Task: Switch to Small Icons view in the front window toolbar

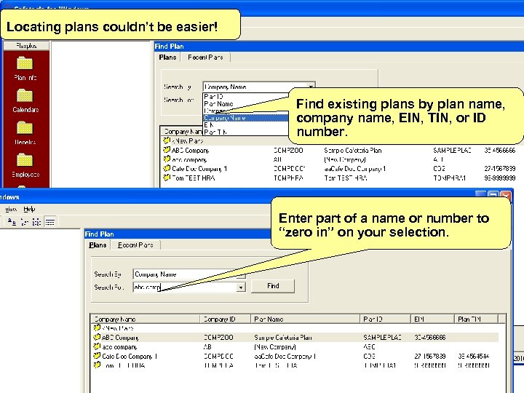Action: (x=25, y=221)
